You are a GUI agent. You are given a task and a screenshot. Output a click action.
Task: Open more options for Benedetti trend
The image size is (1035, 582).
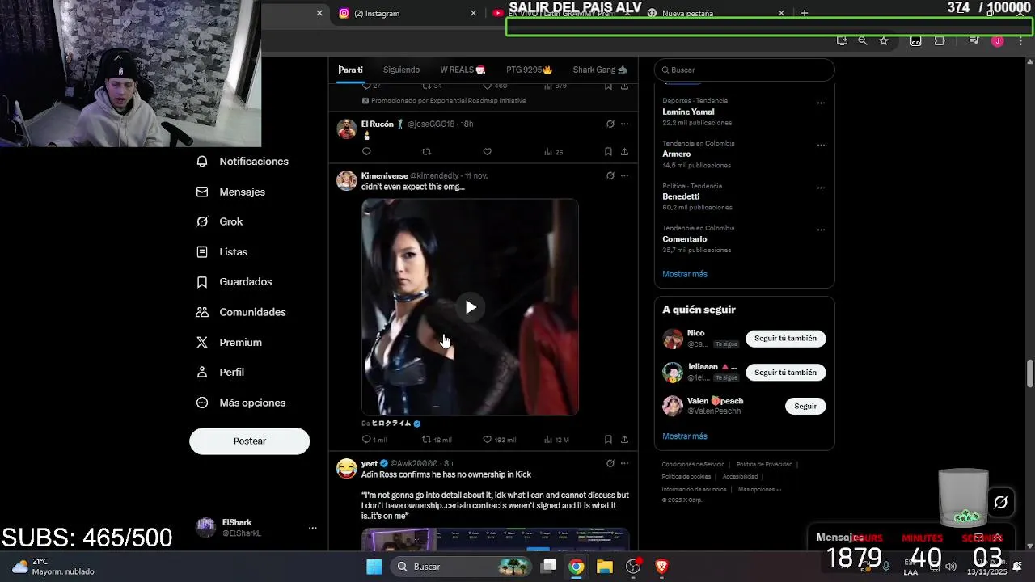[821, 188]
